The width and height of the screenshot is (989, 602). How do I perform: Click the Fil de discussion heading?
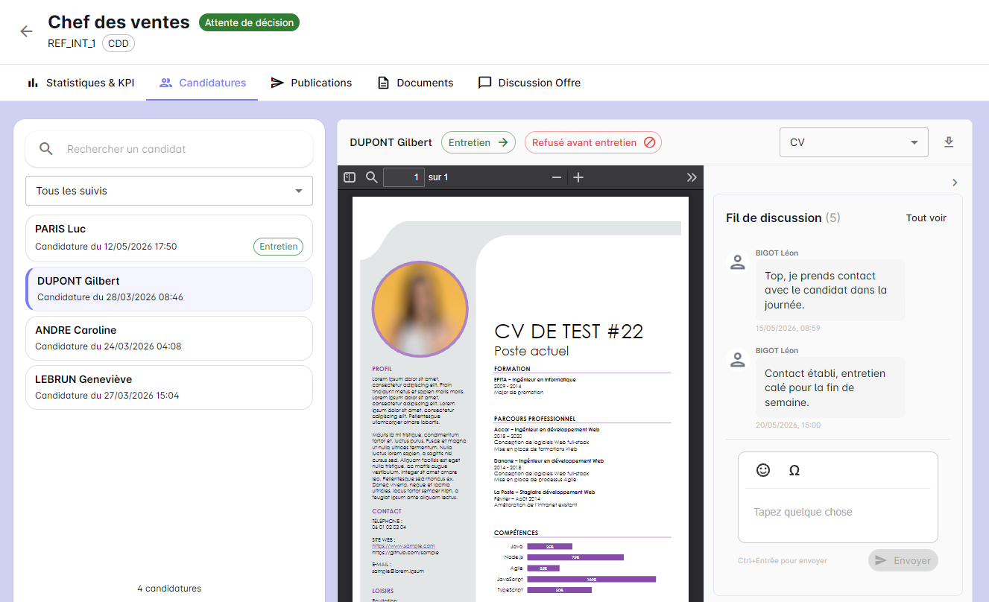click(x=774, y=218)
